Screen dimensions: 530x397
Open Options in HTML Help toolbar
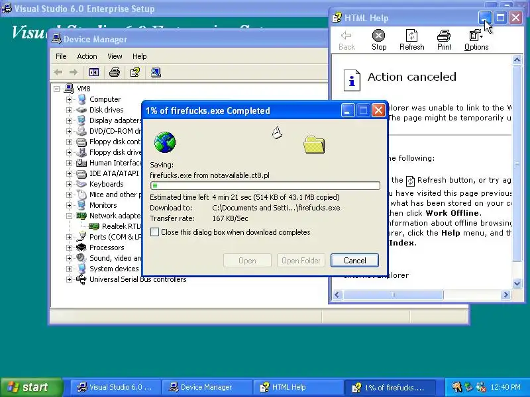click(x=476, y=40)
